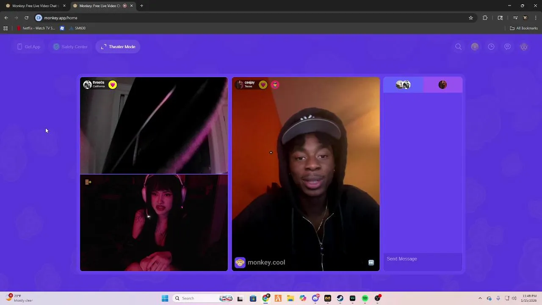
Task: Toggle Theater Mode
Action: point(118,47)
